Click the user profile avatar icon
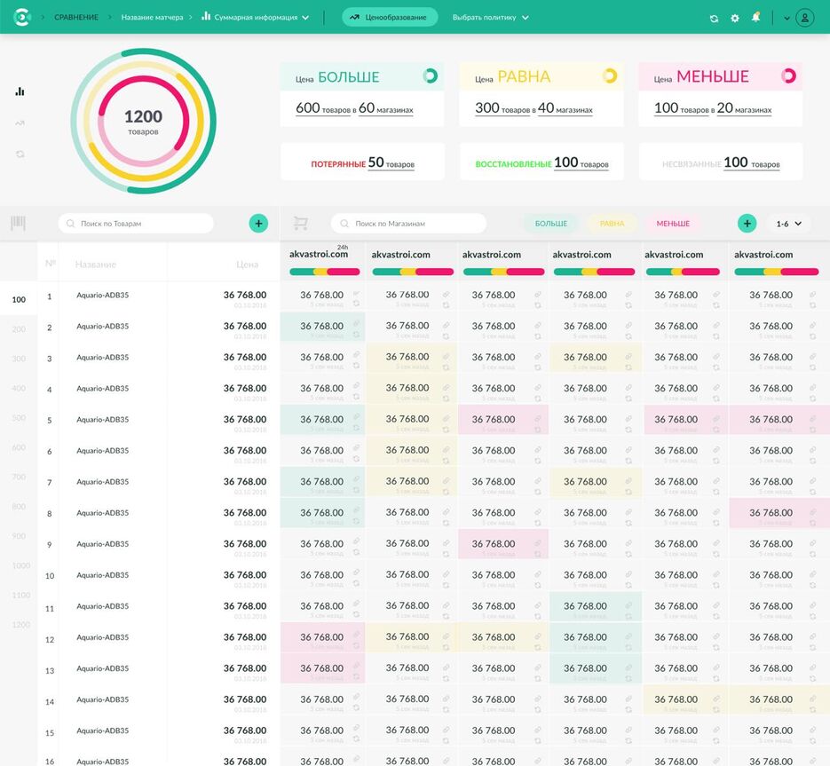 click(804, 18)
